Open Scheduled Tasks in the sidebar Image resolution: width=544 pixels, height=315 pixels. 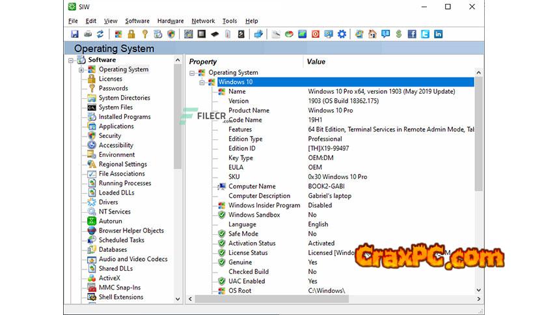121,240
